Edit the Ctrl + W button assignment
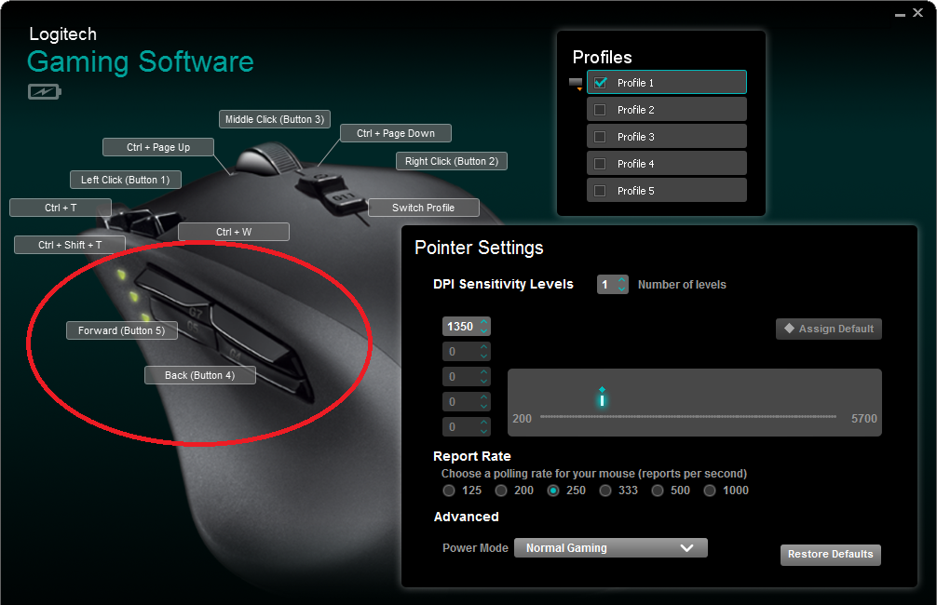The width and height of the screenshot is (937, 605). pyautogui.click(x=234, y=232)
